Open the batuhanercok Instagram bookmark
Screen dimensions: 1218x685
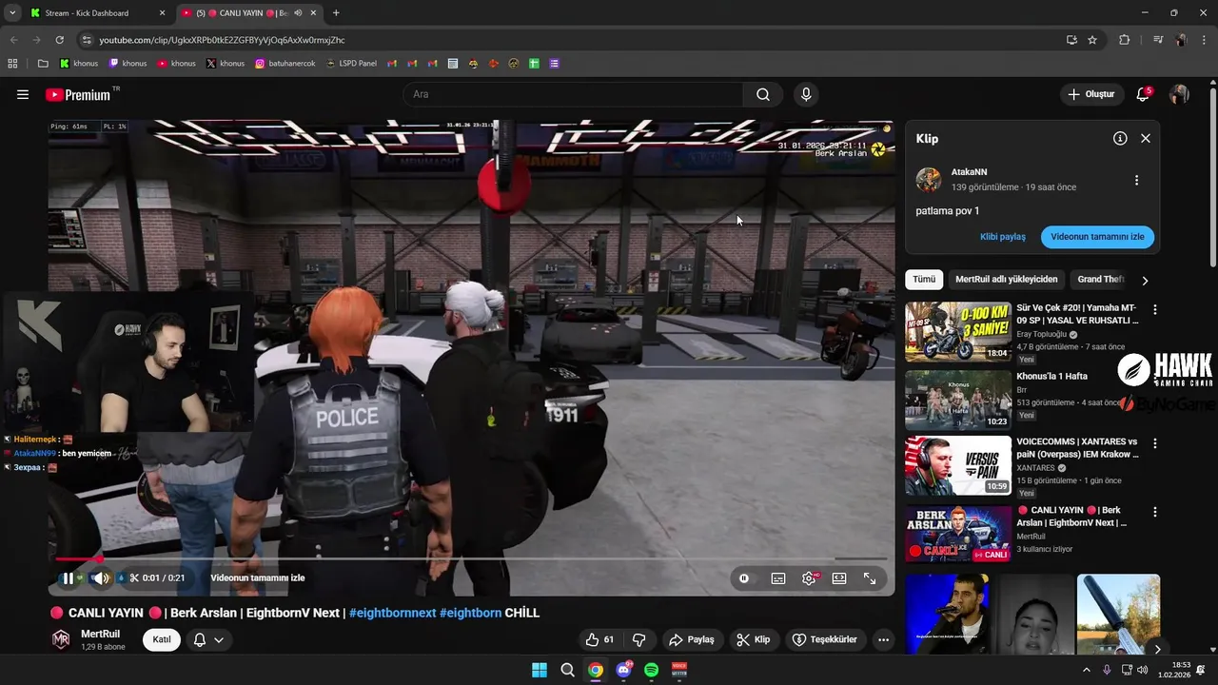(x=285, y=64)
